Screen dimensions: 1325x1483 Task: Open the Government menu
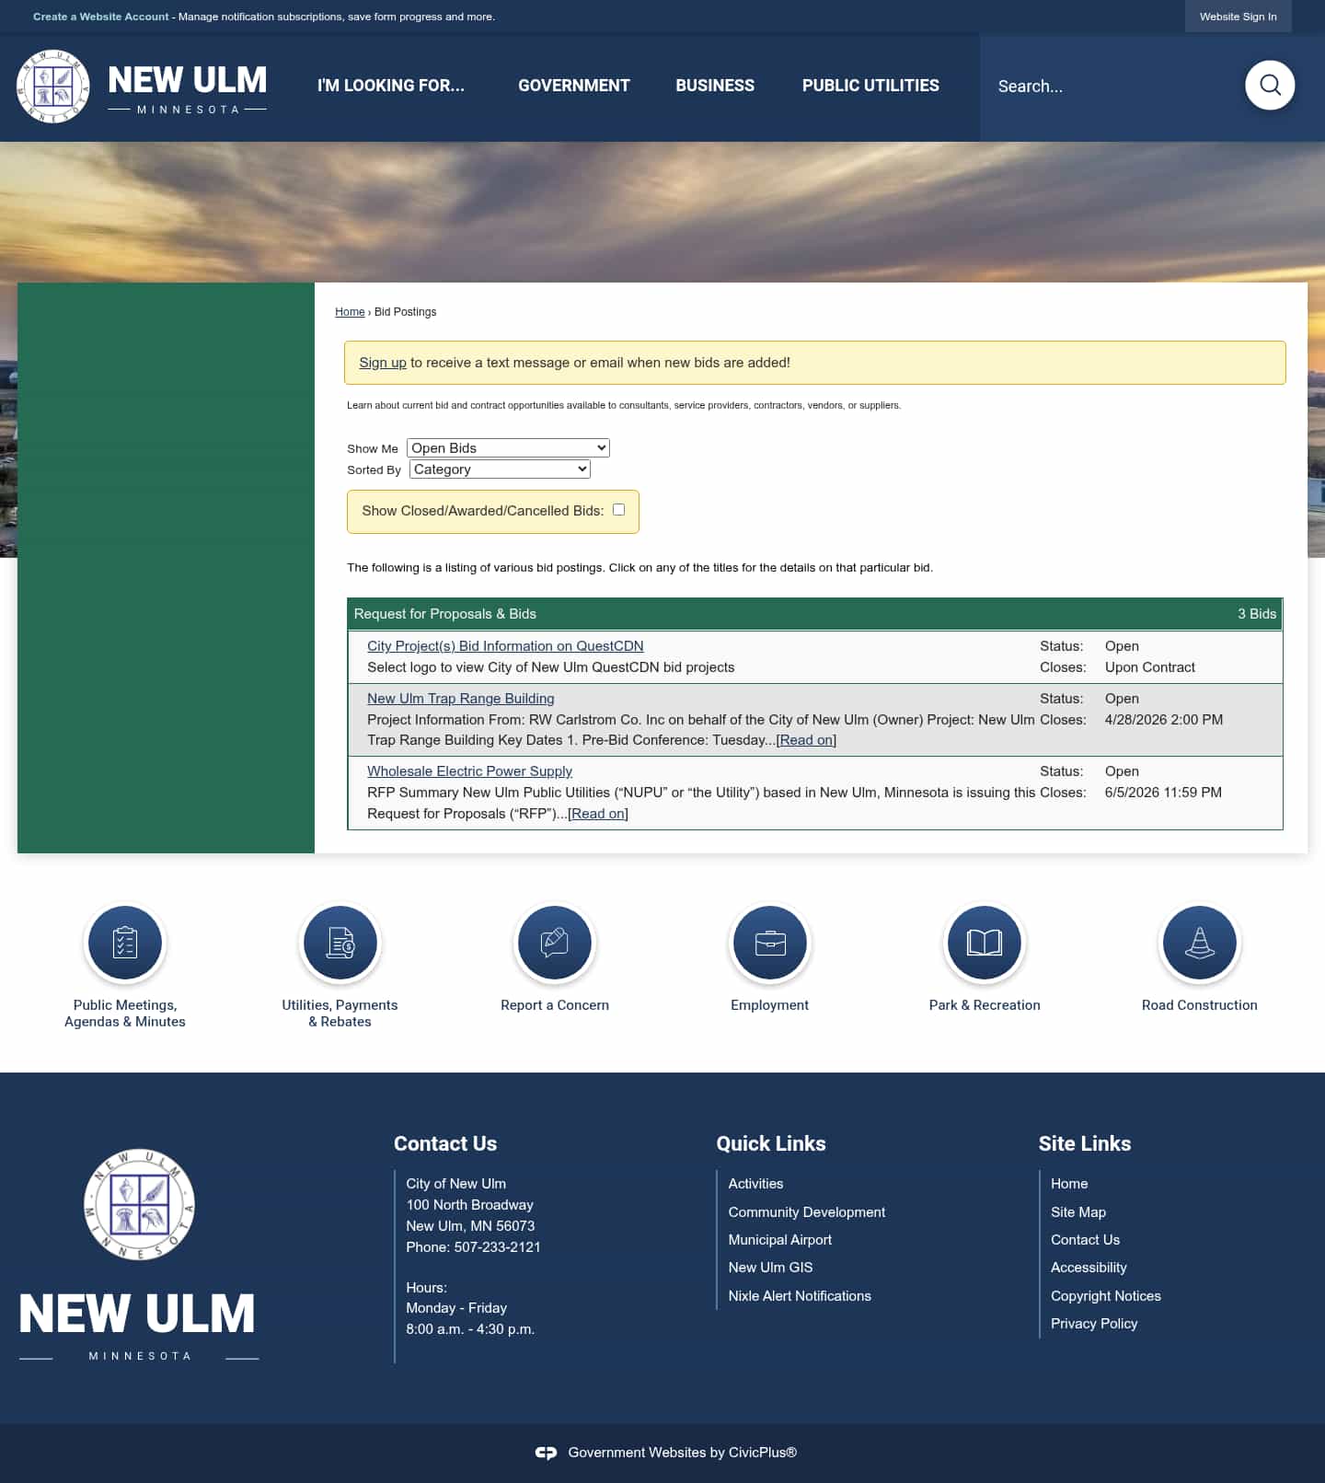click(574, 86)
